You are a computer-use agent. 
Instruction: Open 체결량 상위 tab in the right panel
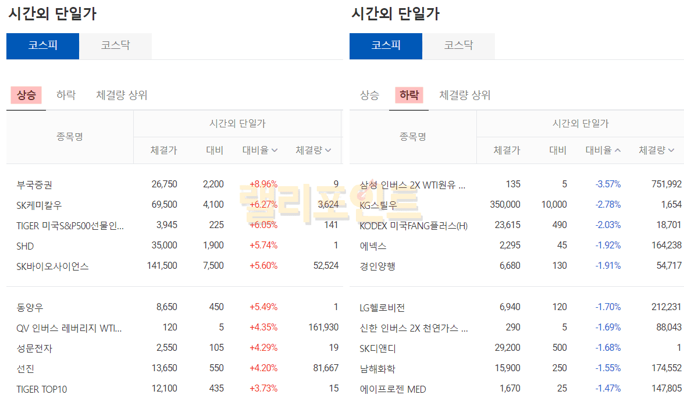tap(465, 95)
